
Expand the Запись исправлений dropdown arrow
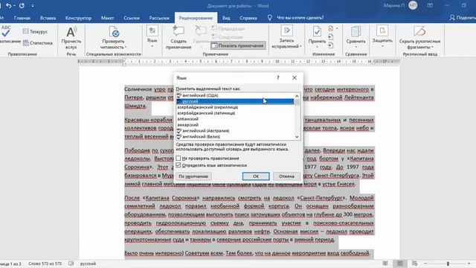(300, 46)
